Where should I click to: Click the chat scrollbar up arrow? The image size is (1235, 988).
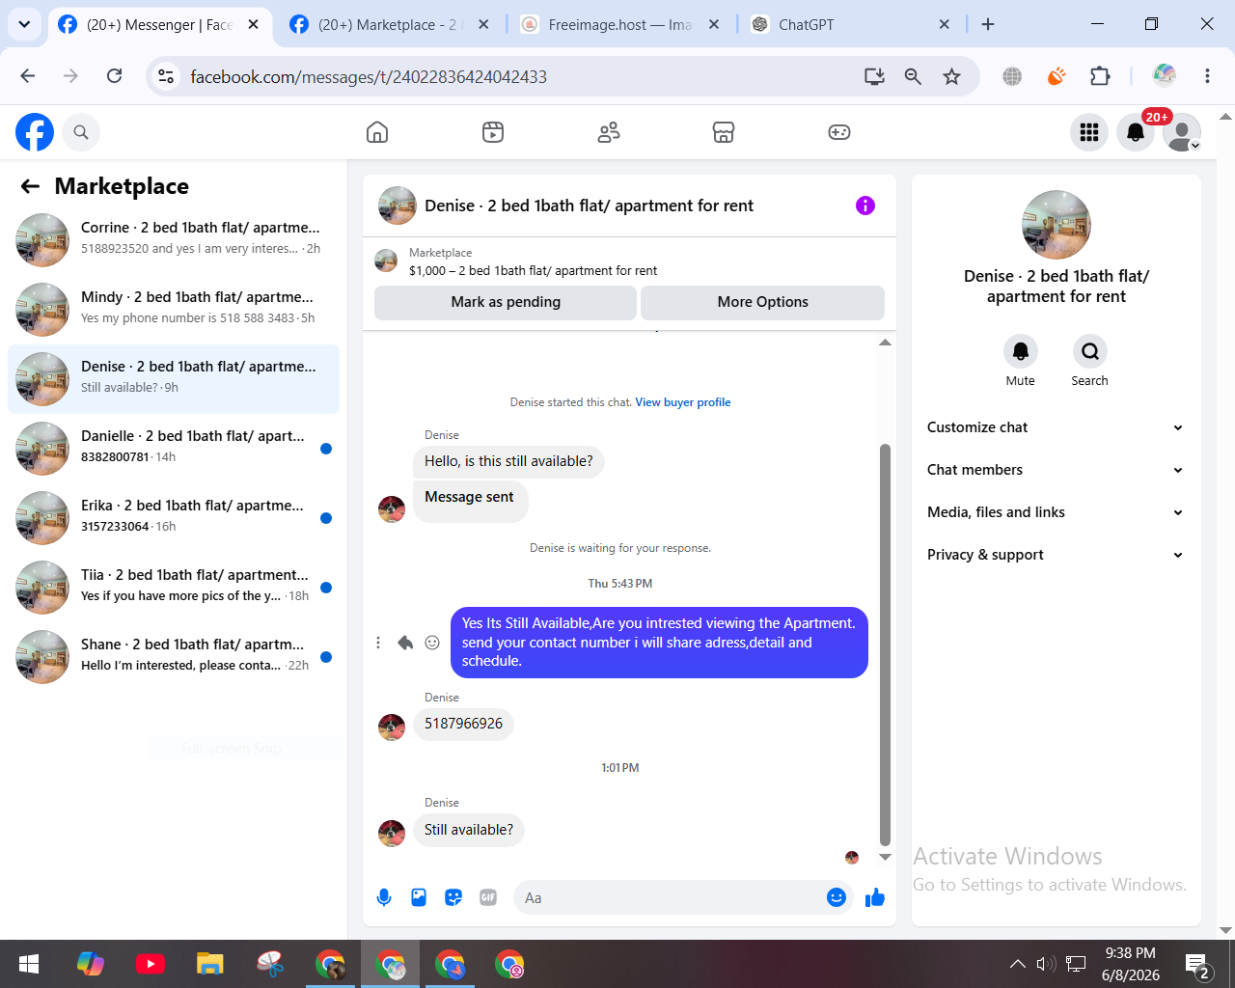(885, 343)
